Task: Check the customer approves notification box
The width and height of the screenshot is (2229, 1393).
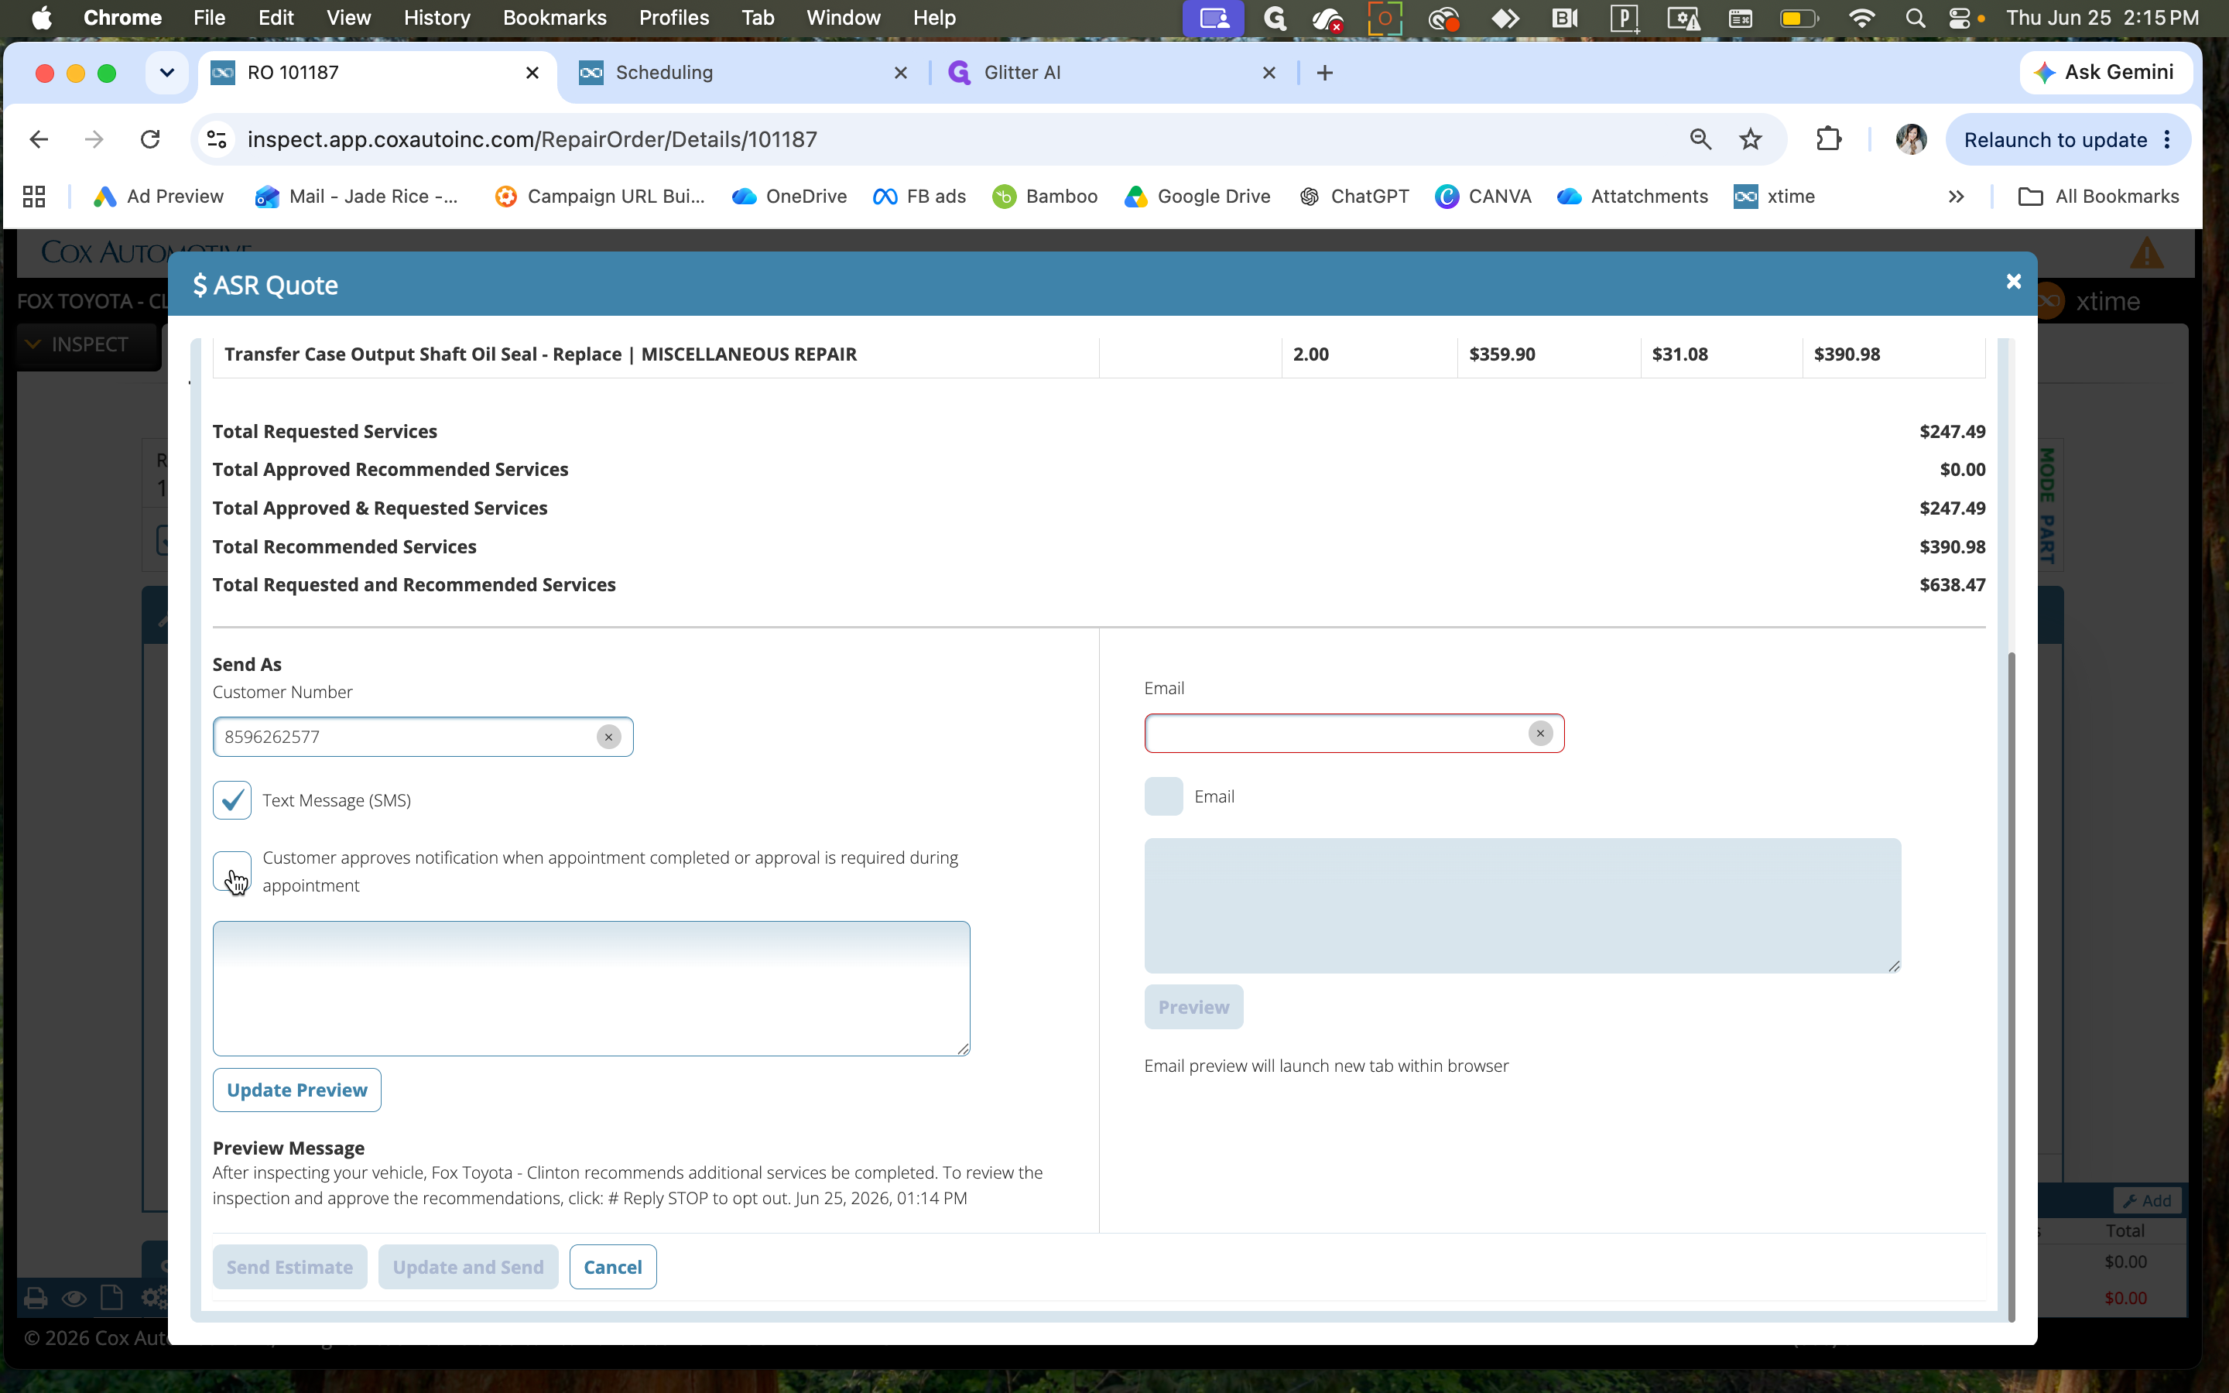Action: (232, 871)
